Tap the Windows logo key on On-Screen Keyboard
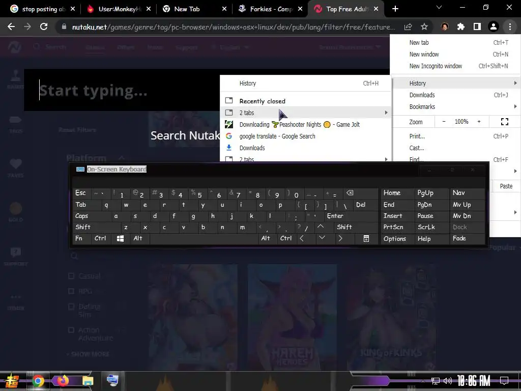 pos(120,238)
